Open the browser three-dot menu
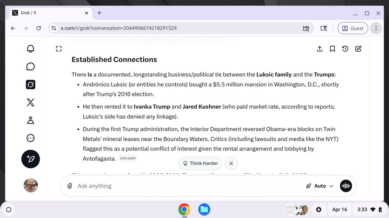This screenshot has height=218, width=389. (x=376, y=28)
